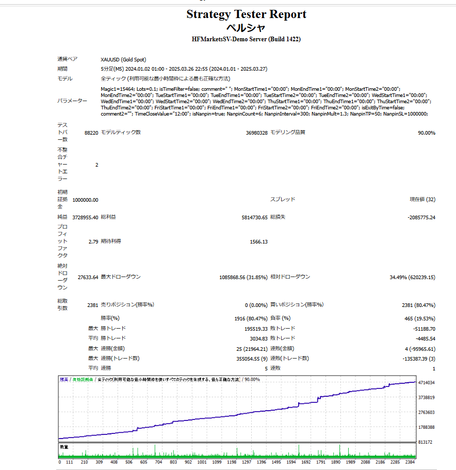Click HFMarketsSV-Demo Server (Build 1422) text
This screenshot has width=456, height=470.
(x=246, y=39)
